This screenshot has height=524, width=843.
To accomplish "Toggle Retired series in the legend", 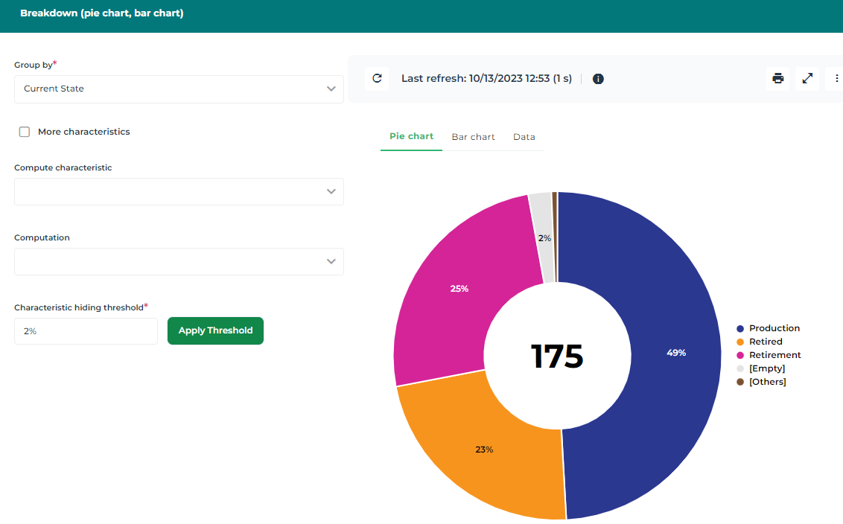I will tap(765, 342).
